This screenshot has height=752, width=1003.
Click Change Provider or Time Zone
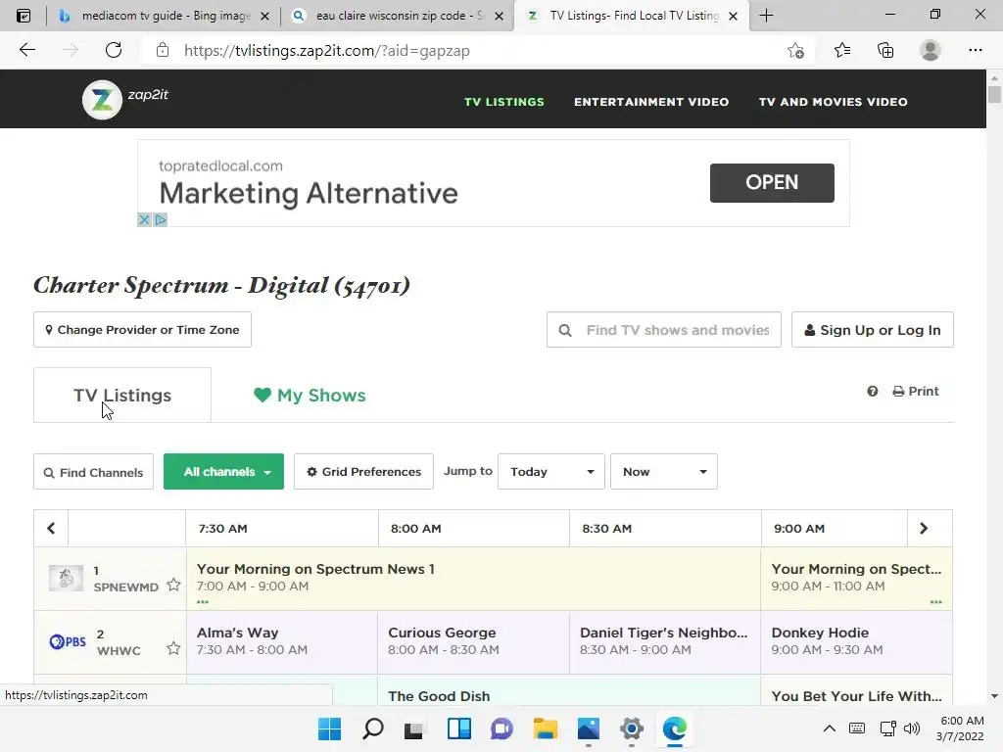click(142, 330)
